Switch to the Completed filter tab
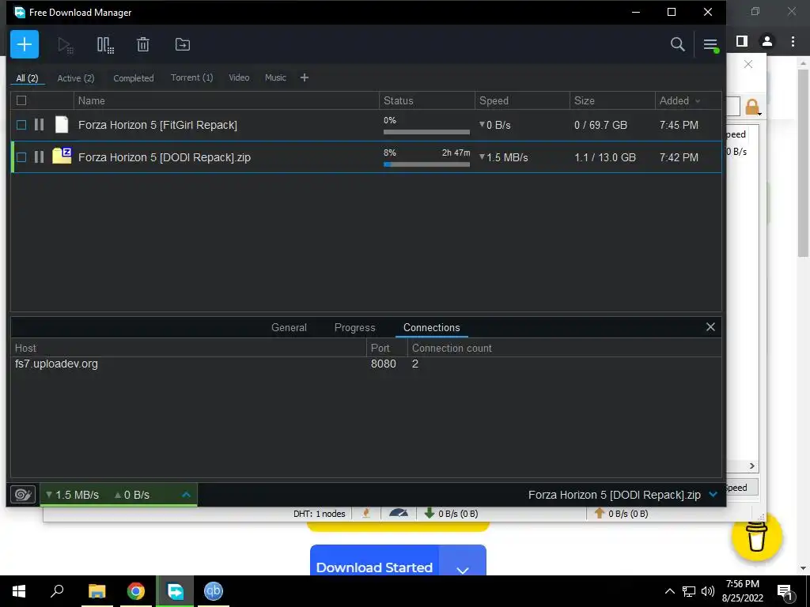 coord(133,78)
